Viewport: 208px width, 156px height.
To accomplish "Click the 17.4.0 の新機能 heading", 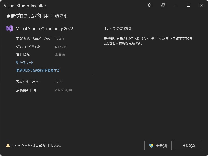I will [x=118, y=29].
